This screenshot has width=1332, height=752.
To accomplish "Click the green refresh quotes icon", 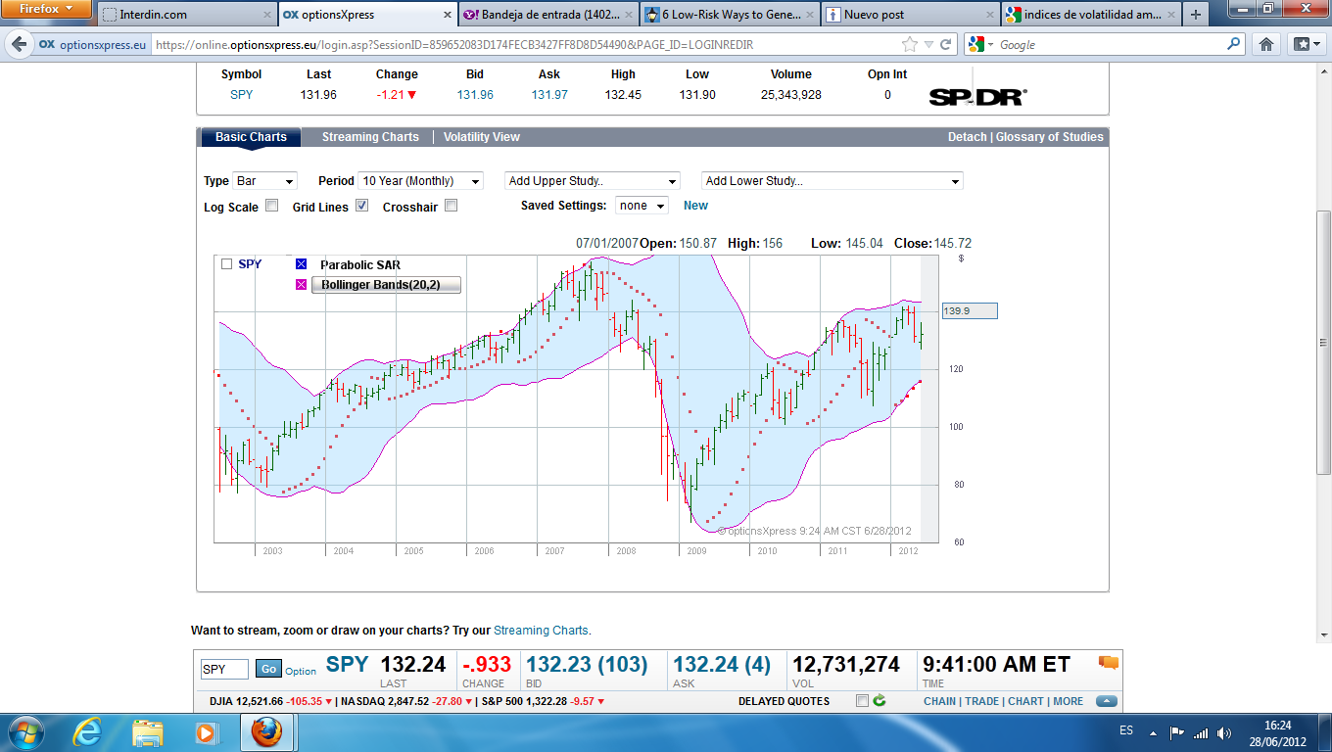I will (x=880, y=700).
